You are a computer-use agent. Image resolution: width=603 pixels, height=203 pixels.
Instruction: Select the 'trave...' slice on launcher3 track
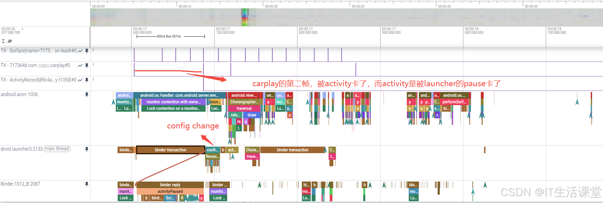[x=252, y=156]
